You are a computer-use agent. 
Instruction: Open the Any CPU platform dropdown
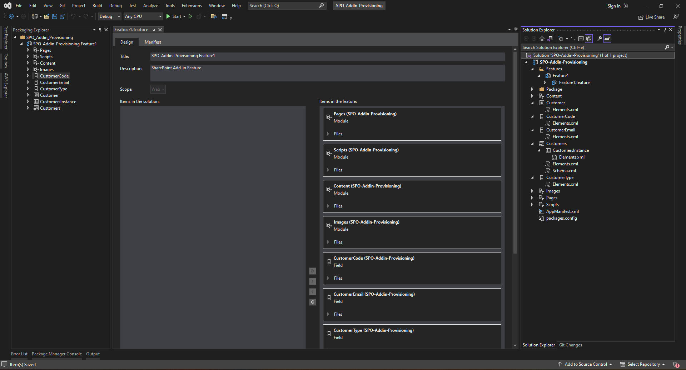point(143,16)
